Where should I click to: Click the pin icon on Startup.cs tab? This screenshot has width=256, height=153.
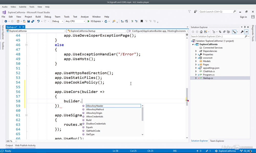coord(20,27)
